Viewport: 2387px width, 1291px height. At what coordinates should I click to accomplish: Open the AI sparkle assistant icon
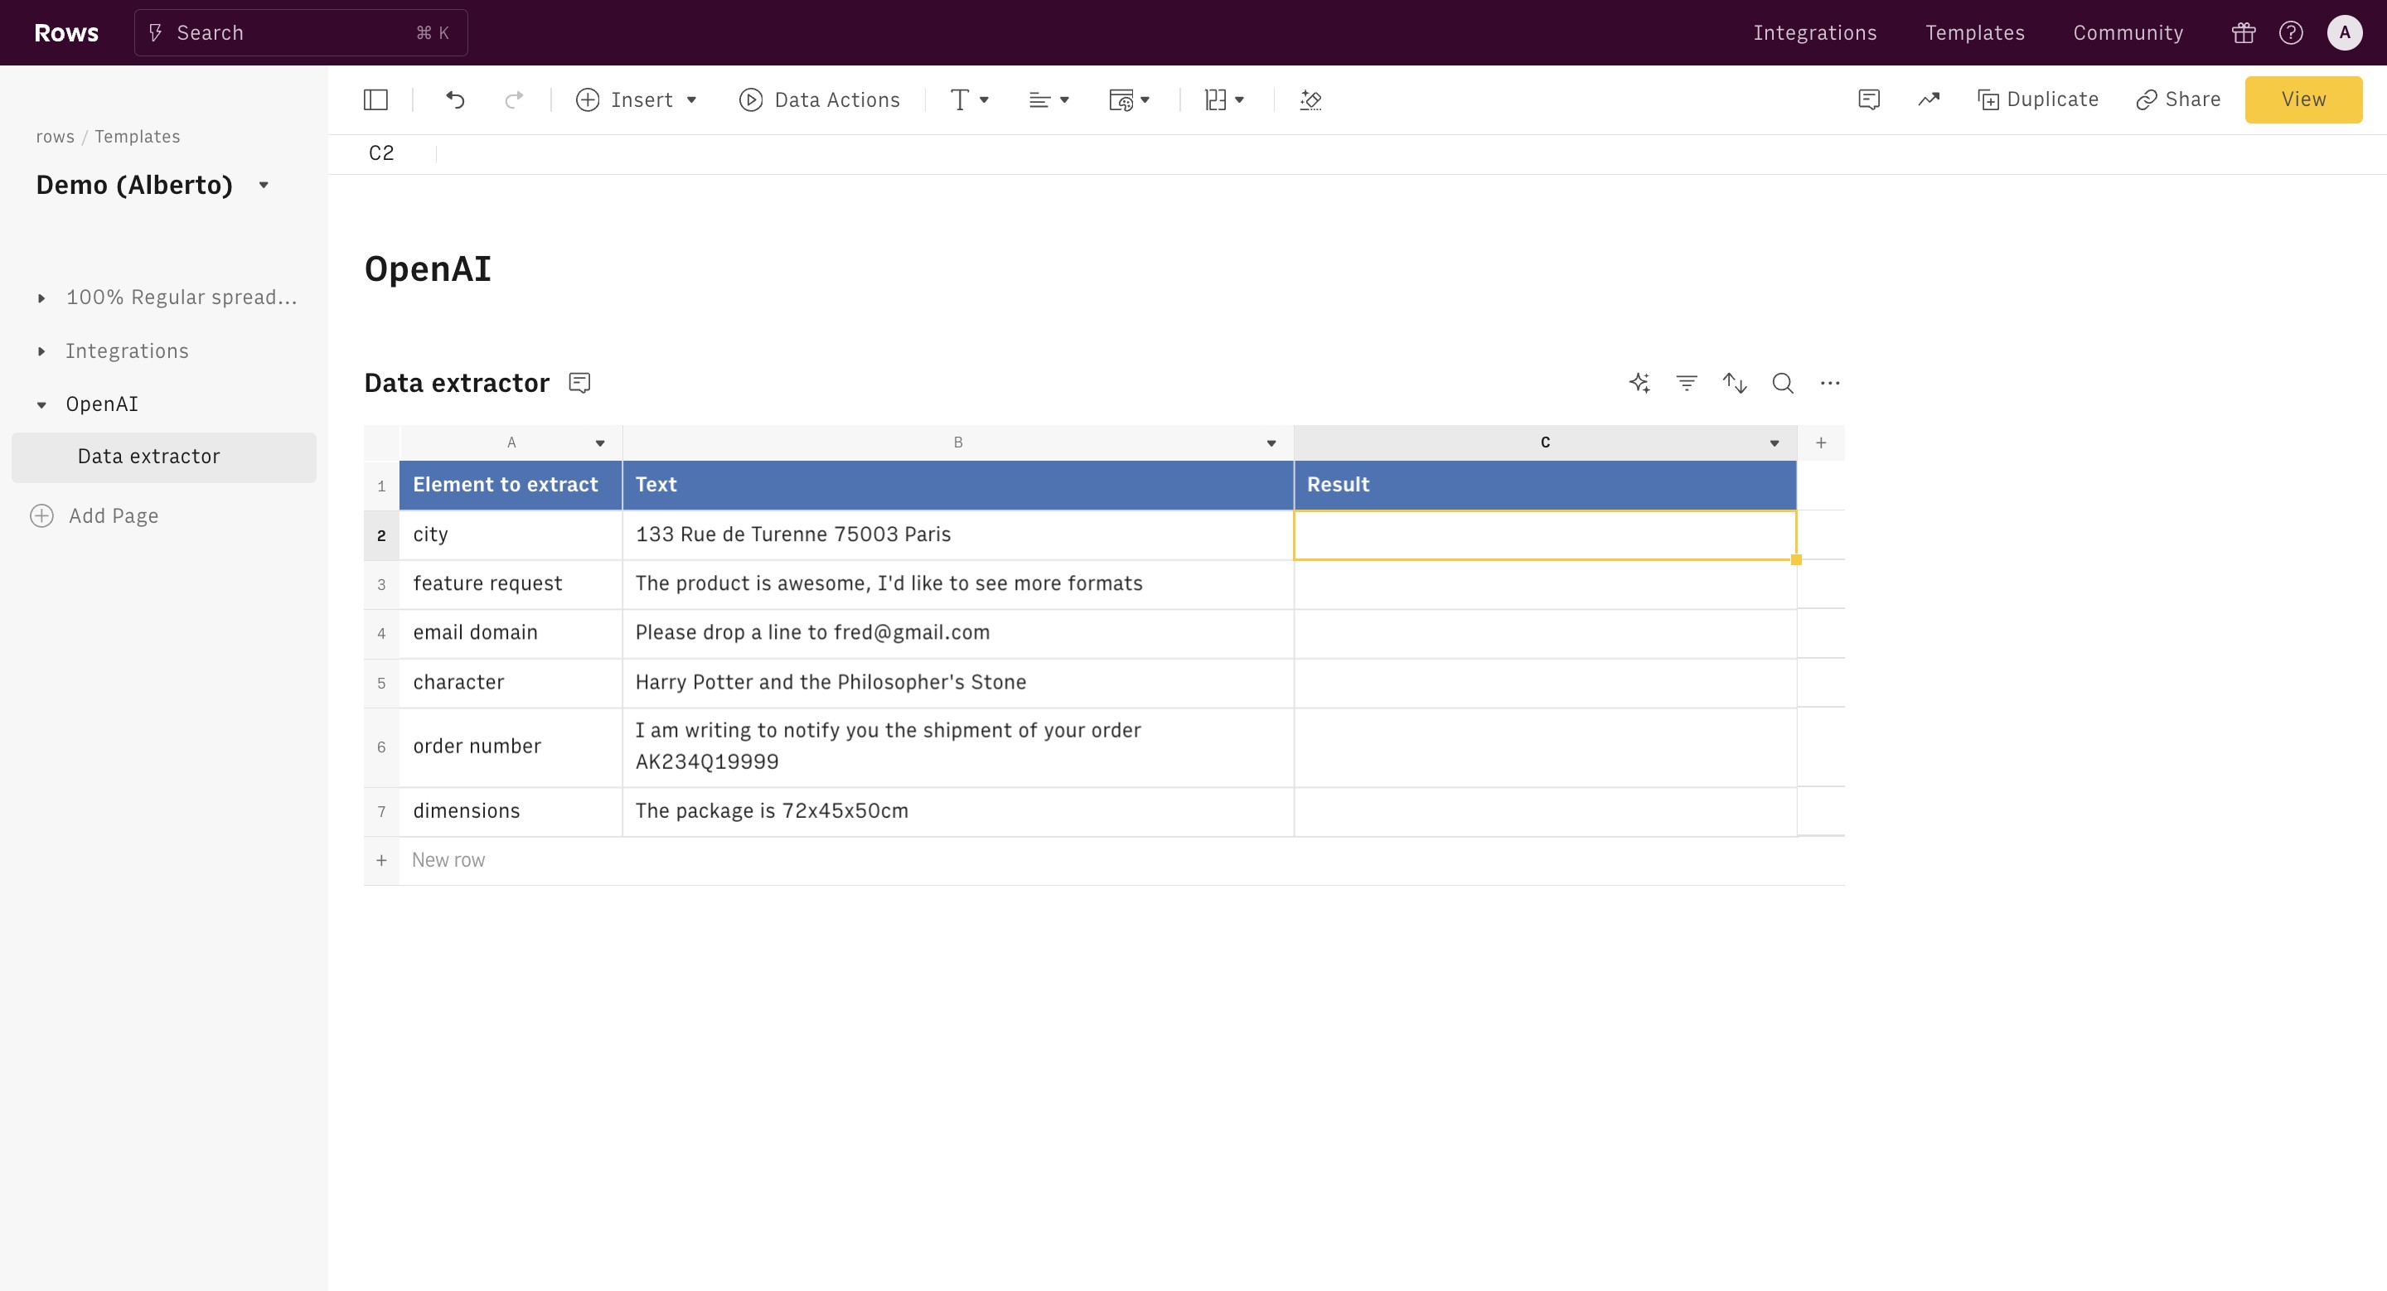click(1639, 383)
